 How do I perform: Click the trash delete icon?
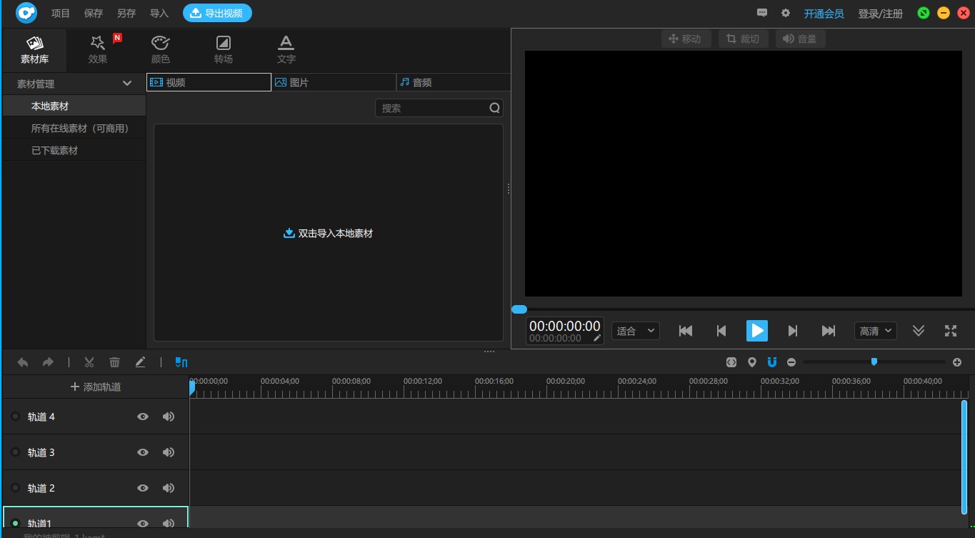pos(114,362)
